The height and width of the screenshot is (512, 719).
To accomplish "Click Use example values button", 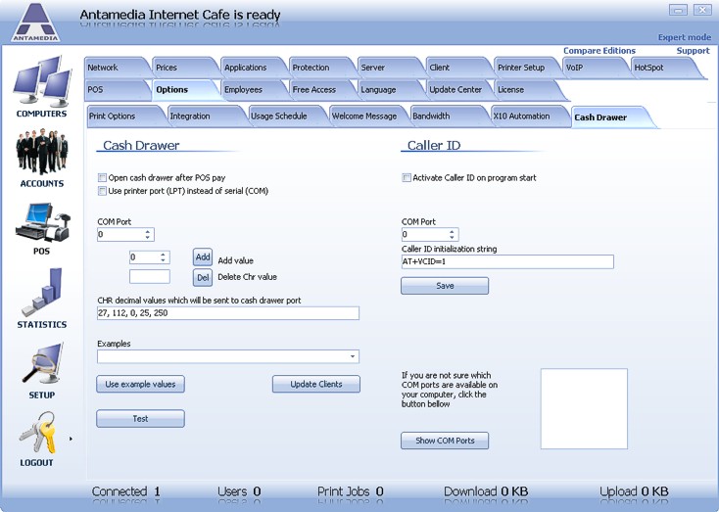I will tap(140, 384).
